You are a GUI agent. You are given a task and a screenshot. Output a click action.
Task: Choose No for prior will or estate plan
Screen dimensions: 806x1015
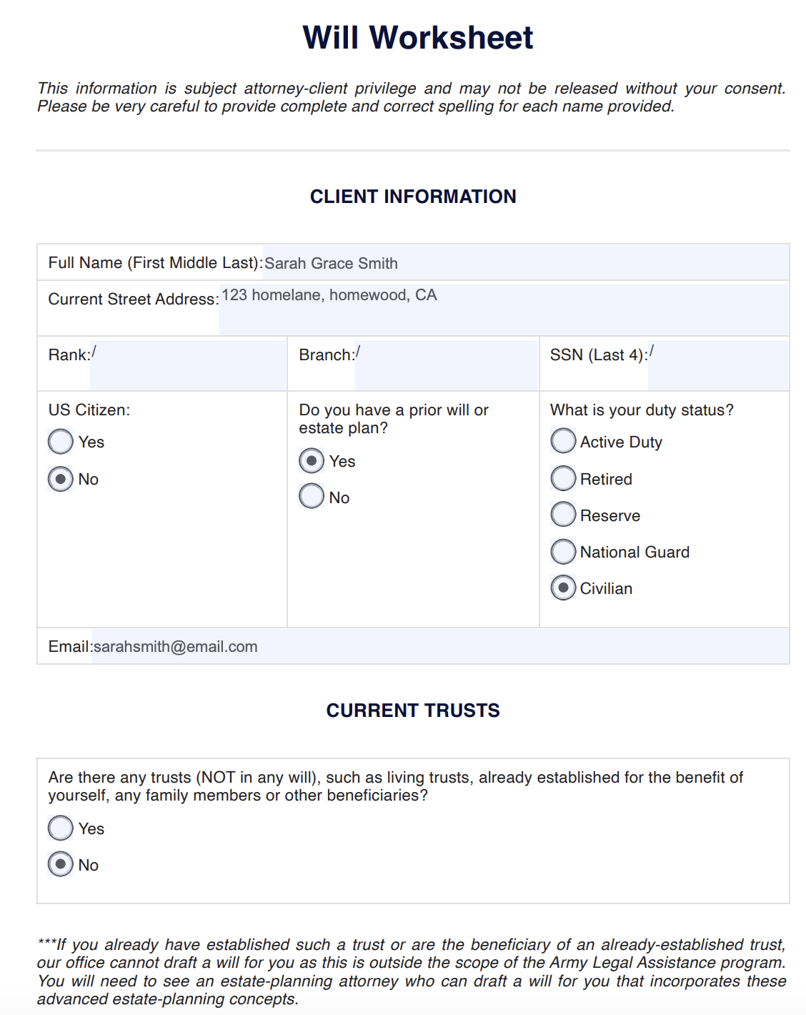312,496
